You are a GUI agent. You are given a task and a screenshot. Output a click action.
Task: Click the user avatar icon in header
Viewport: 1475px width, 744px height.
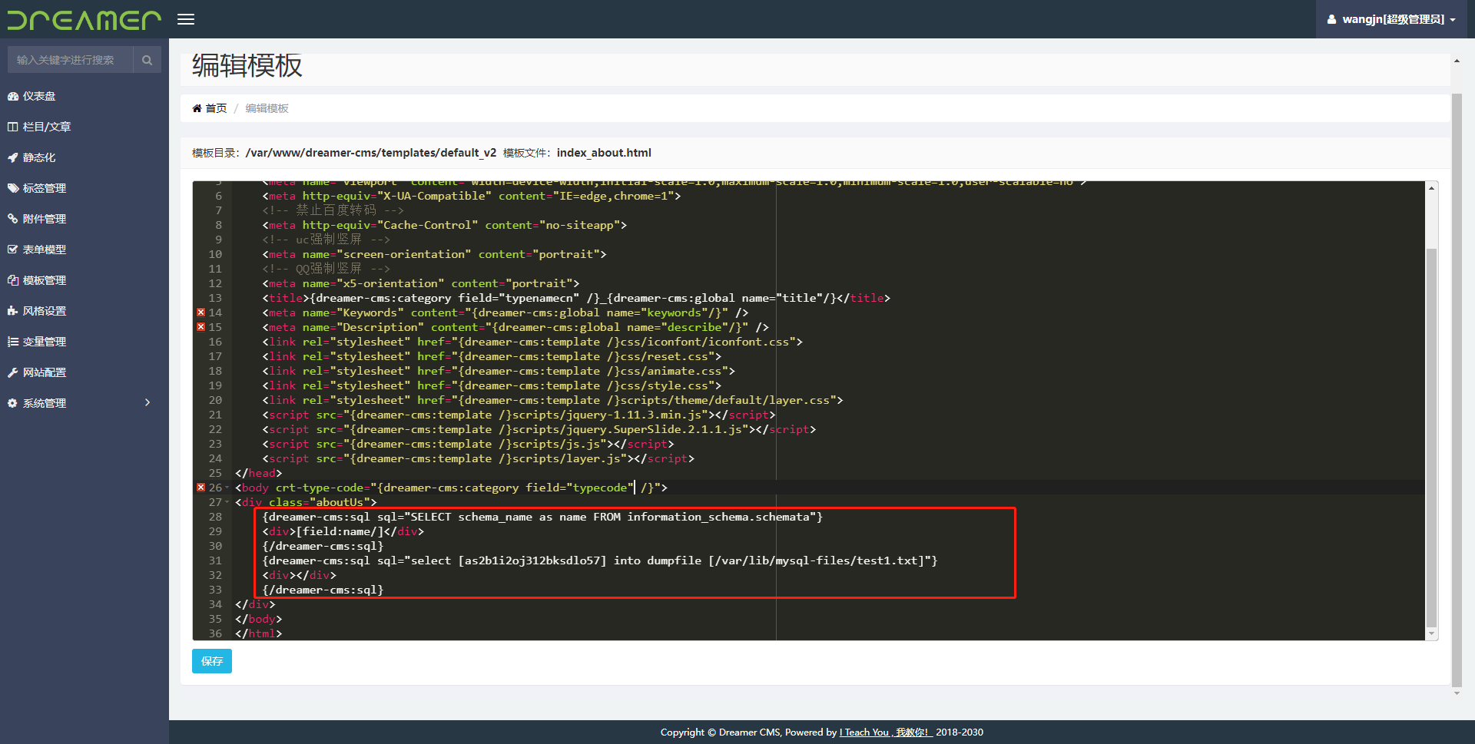(1331, 19)
